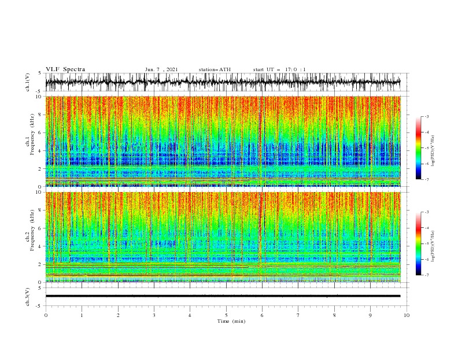Image resolution: width=458 pixels, height=354 pixels.
Task: Click the time axis tick label "4"
Action: (190, 315)
